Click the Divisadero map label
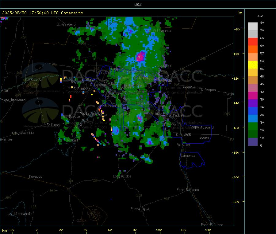Image resolution: width=276 pixels, height=234 pixels. click(66, 24)
